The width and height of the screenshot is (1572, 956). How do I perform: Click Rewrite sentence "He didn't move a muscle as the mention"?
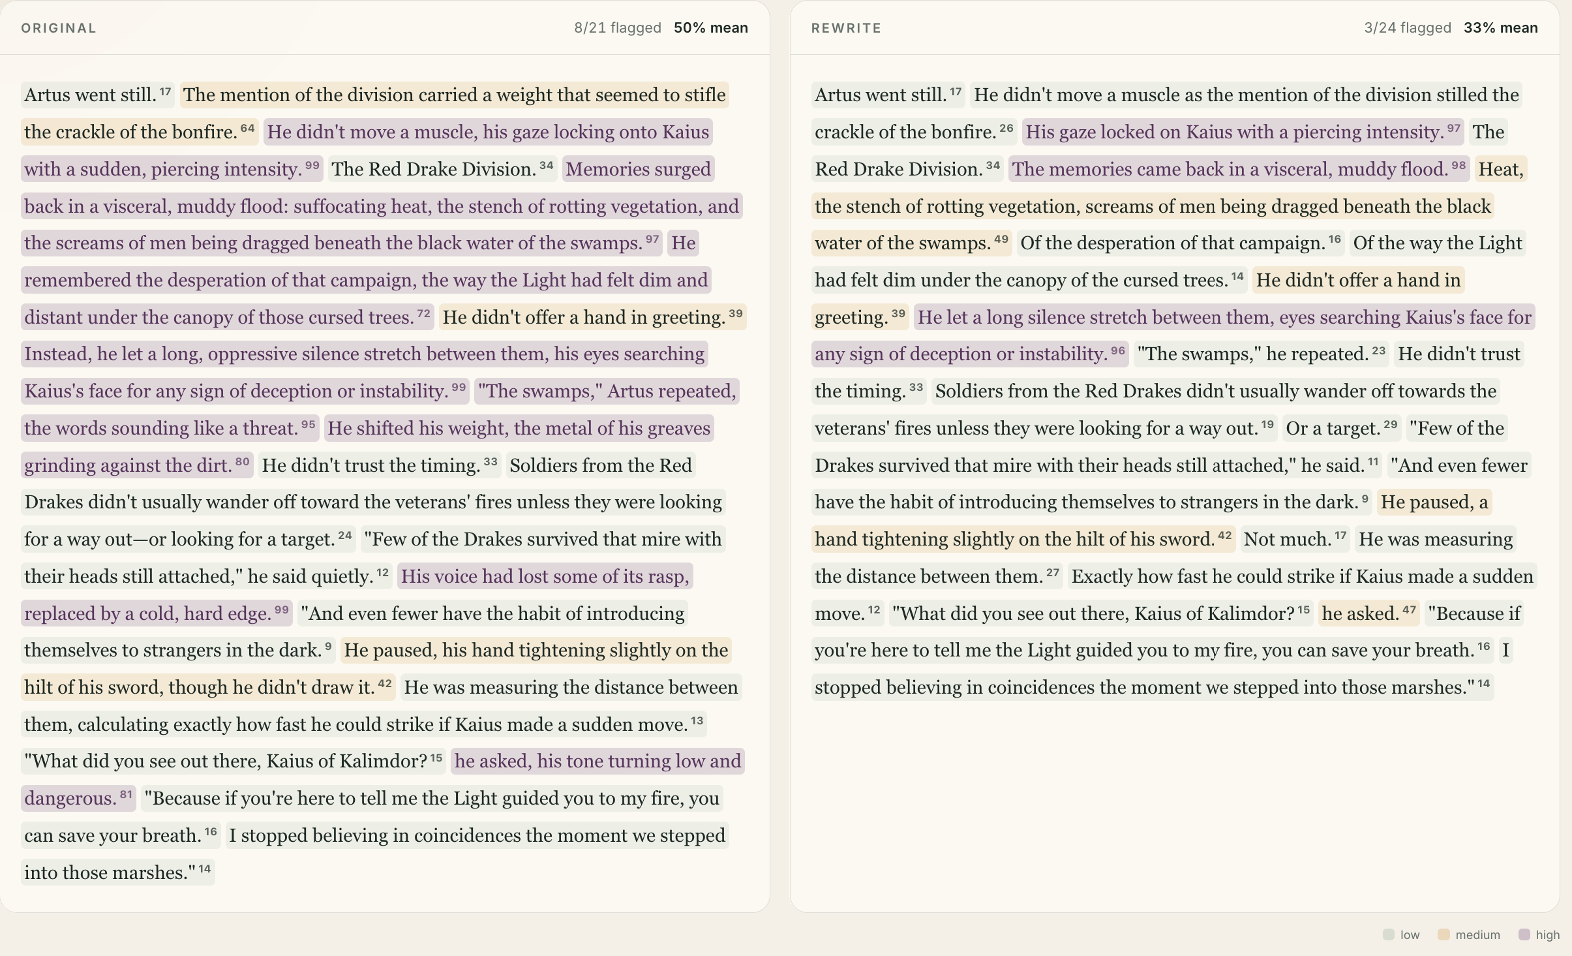[1246, 95]
